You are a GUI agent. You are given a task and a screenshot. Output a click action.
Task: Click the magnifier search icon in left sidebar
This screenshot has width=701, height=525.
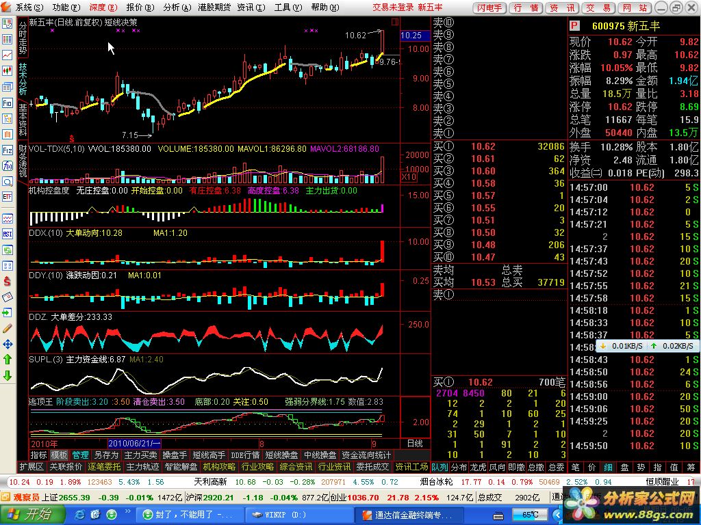coord(7,182)
